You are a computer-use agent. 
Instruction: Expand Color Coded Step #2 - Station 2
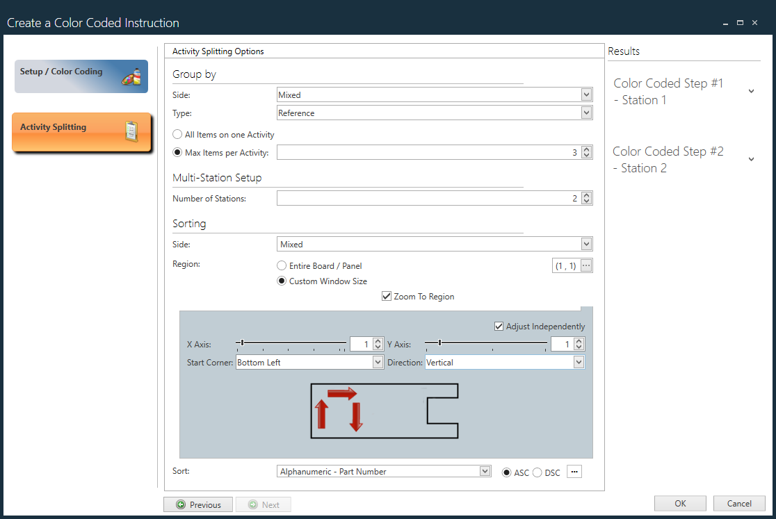[x=751, y=158]
